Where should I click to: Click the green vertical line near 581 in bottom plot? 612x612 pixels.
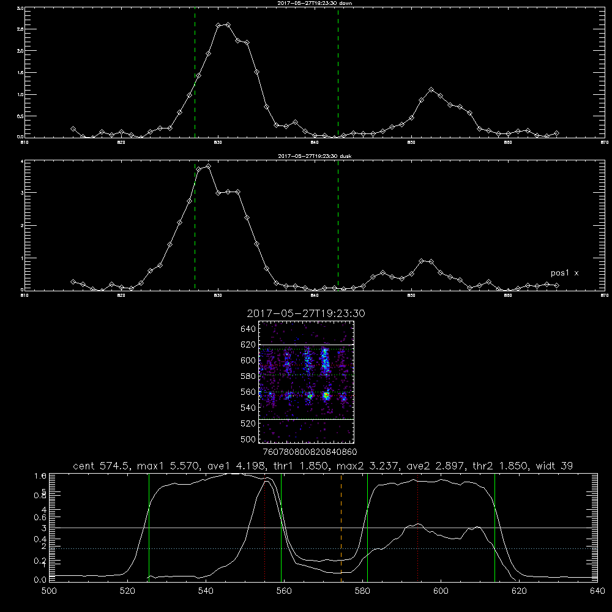coord(367,528)
